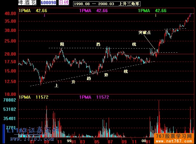Click the white 00 year label on time axis
This screenshot has height=144, width=196.
click(144, 141)
